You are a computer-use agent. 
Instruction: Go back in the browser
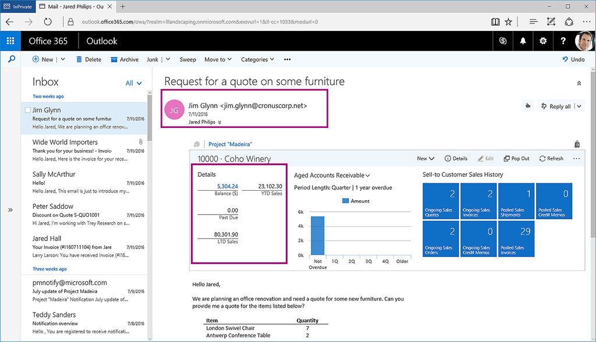click(9, 22)
